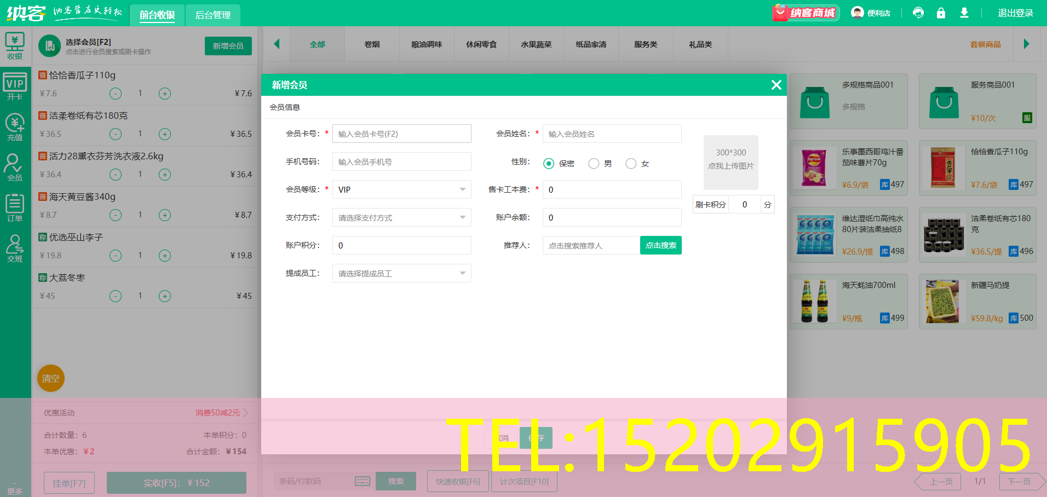This screenshot has height=497, width=1047.
Task: Select the 休闲零食 category tab
Action: pos(482,44)
